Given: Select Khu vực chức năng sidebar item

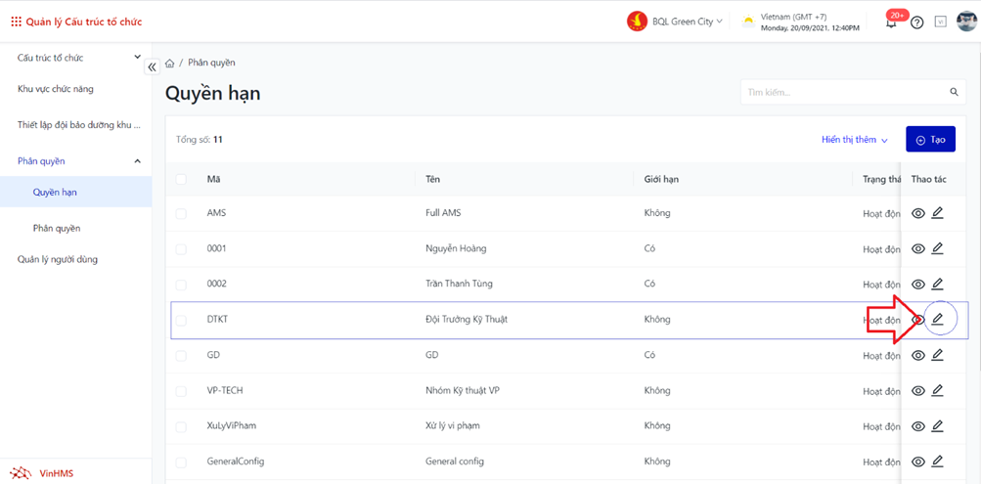Looking at the screenshot, I should pos(56,89).
